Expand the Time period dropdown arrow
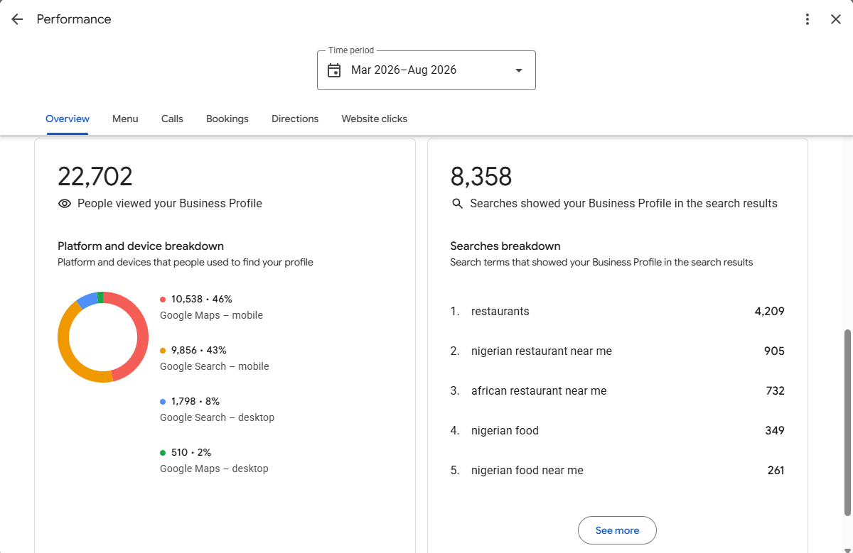The image size is (853, 553). coord(519,70)
